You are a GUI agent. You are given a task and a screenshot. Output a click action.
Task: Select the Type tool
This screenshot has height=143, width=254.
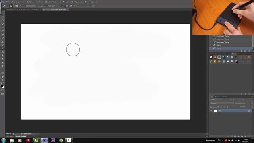[3, 66]
